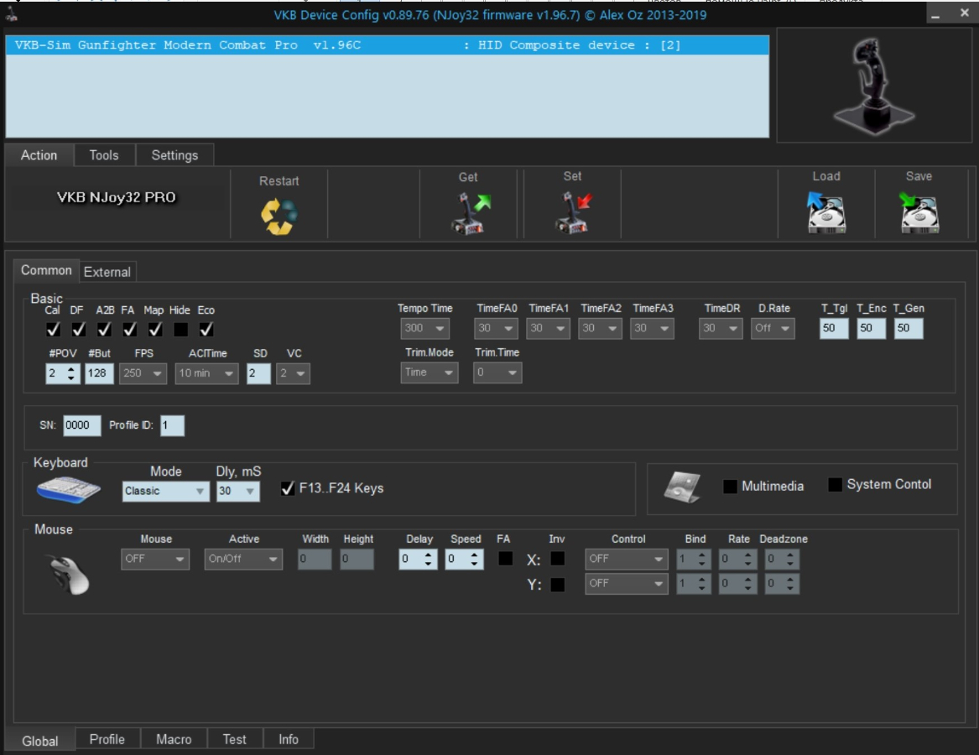
Task: Click the SN input field
Action: 81,426
